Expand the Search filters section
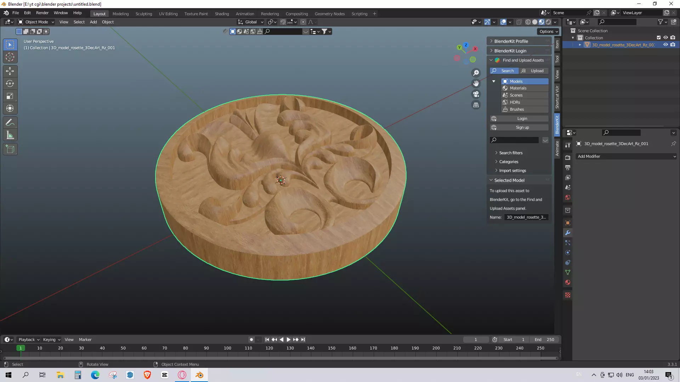Viewport: 680px width, 382px height. [511, 153]
